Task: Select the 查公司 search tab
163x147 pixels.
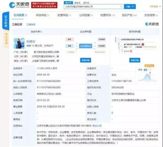Action: (68, 3)
